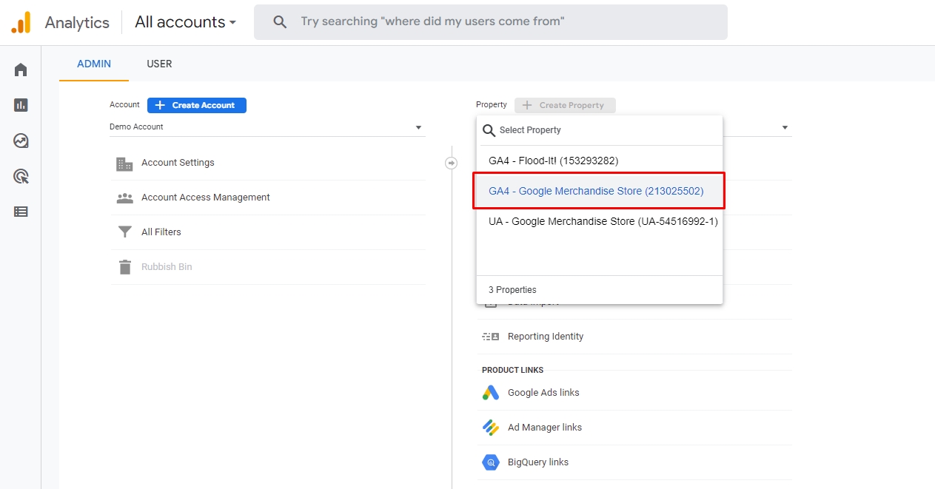Image resolution: width=935 pixels, height=489 pixels.
Task: Click the circled arrow between the columns
Action: coord(452,163)
